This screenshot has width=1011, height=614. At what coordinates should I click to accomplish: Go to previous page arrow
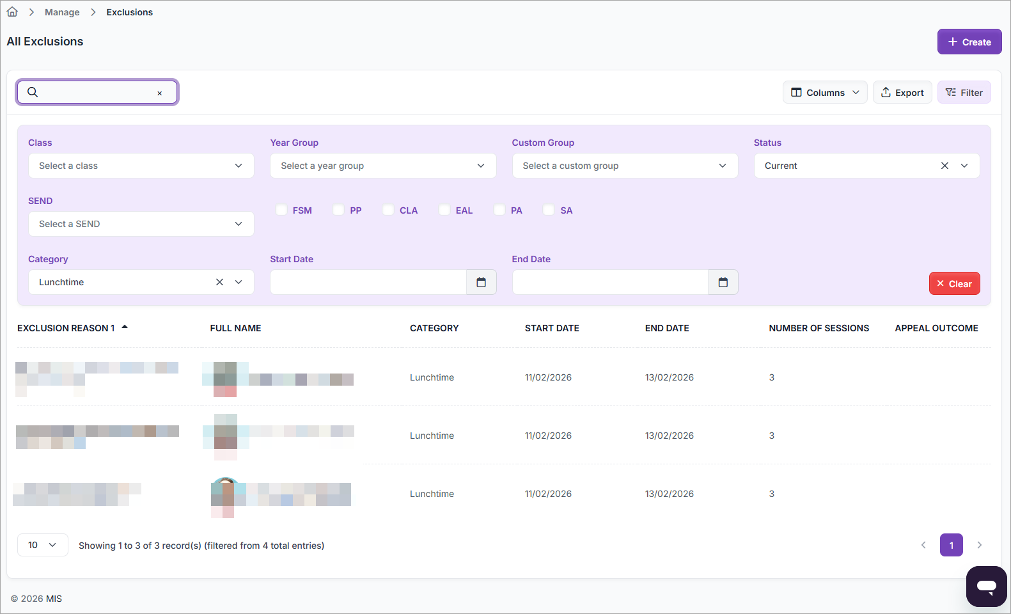point(923,545)
